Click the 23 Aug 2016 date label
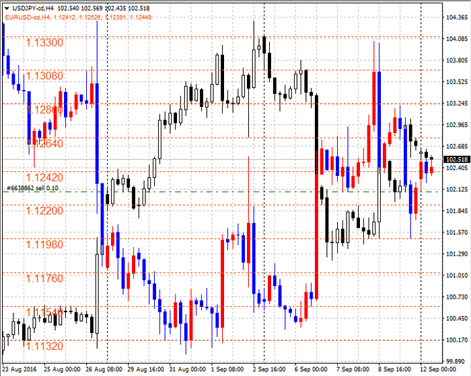471x376 pixels. tap(20, 369)
